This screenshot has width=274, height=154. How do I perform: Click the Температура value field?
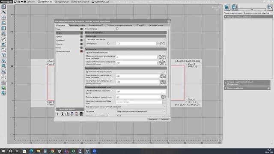click(x=136, y=44)
